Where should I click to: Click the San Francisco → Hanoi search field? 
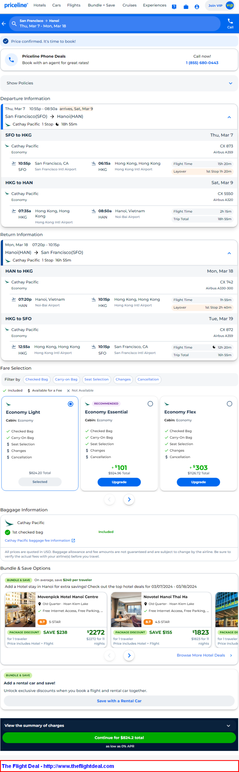115,24
